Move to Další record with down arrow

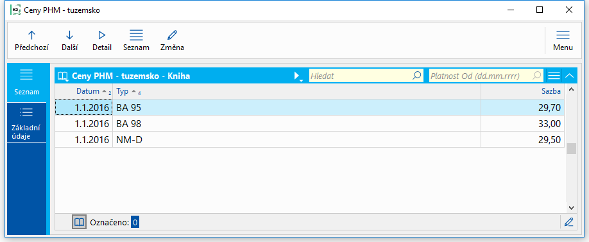coord(69,40)
